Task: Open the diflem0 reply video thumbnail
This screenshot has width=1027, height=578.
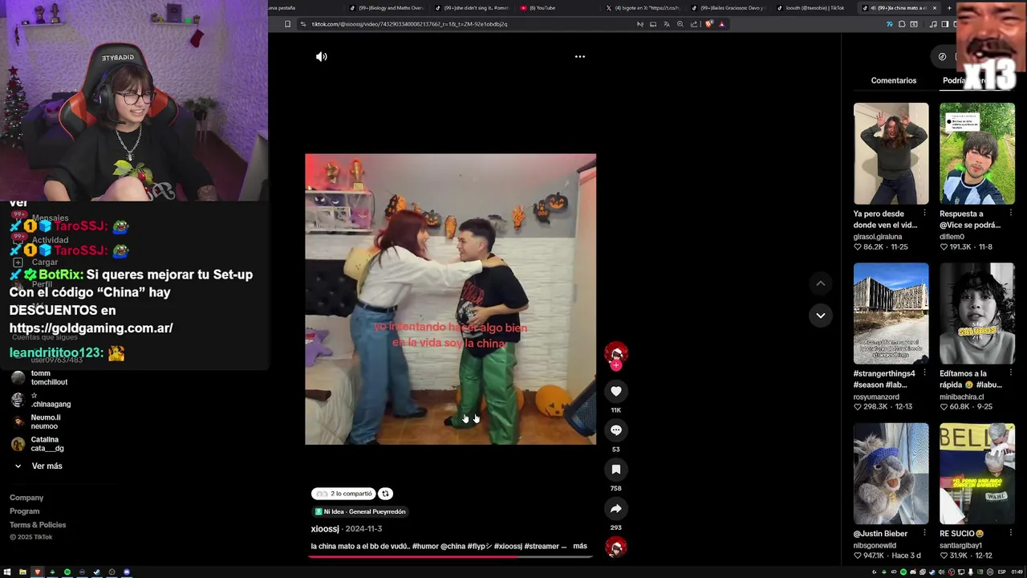Action: pyautogui.click(x=977, y=153)
